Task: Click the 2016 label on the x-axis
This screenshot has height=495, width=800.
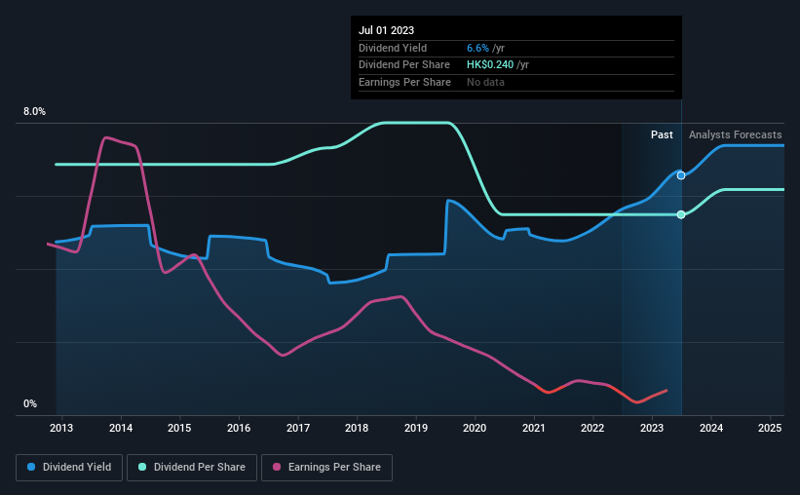Action: (x=239, y=428)
